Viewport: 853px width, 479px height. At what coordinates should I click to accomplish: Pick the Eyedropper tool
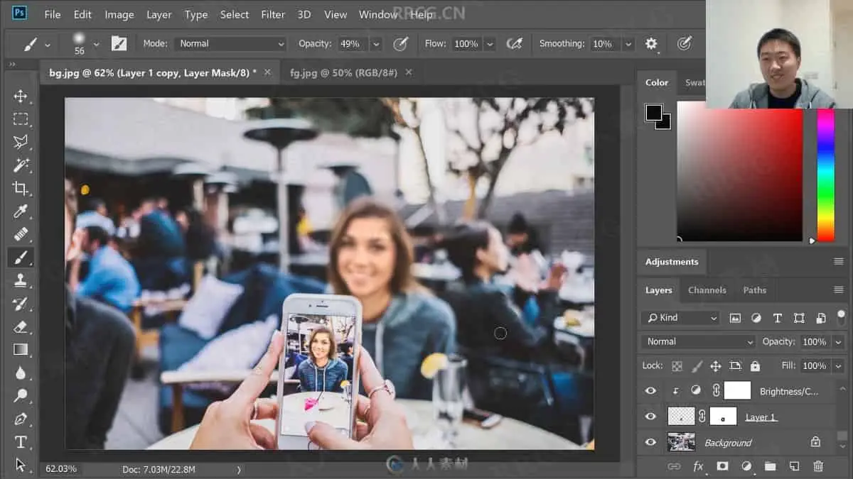21,211
